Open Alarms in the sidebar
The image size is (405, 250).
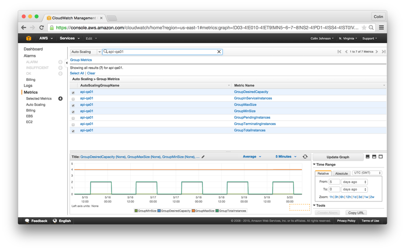[30, 56]
